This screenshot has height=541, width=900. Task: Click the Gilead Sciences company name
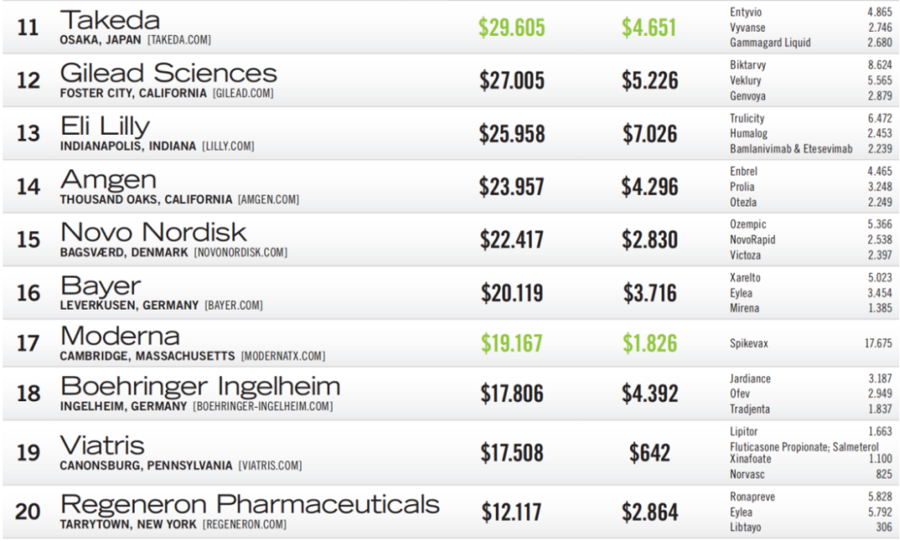(x=168, y=73)
